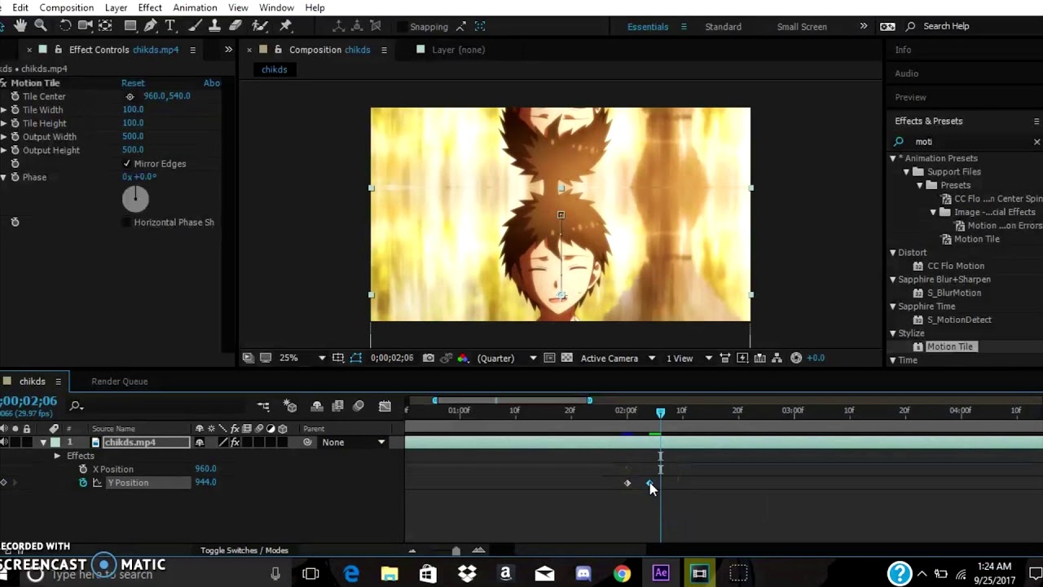Image resolution: width=1043 pixels, height=587 pixels.
Task: Open Composition Mini-Flowchart in timeline
Action: click(x=263, y=406)
